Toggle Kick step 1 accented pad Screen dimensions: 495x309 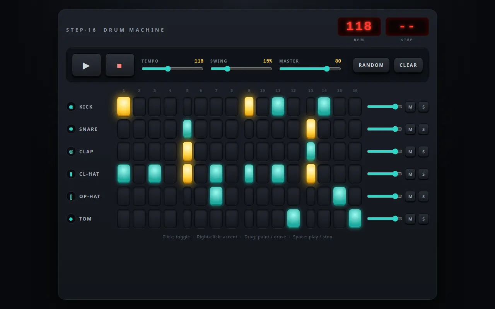pos(124,106)
